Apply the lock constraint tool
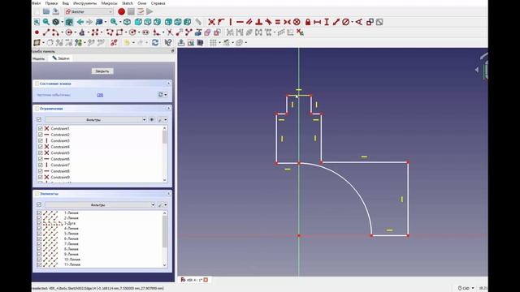 [308, 22]
